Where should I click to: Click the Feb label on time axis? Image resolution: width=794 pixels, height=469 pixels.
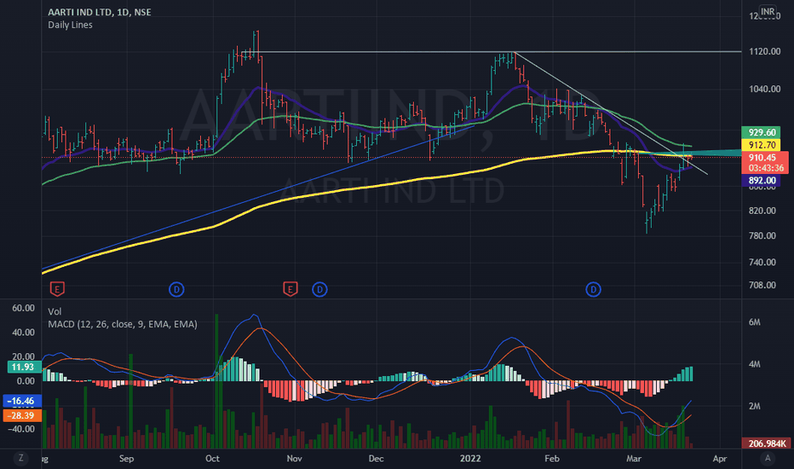tap(552, 459)
